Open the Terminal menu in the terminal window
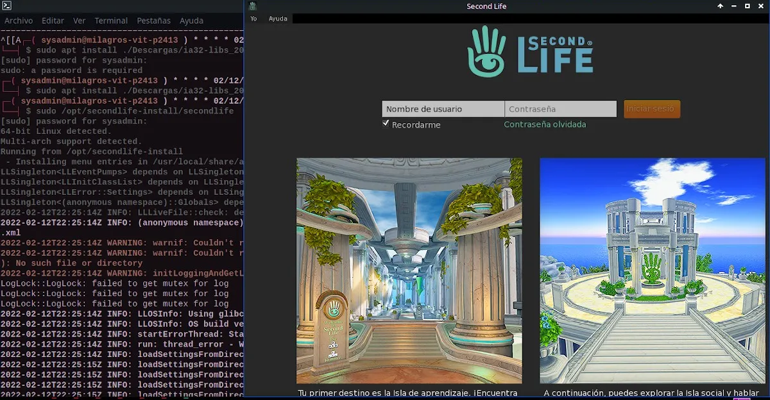 [111, 21]
